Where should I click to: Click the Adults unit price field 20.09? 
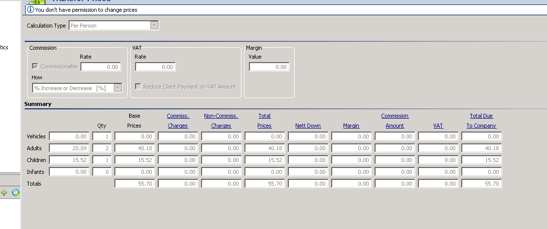(69, 148)
